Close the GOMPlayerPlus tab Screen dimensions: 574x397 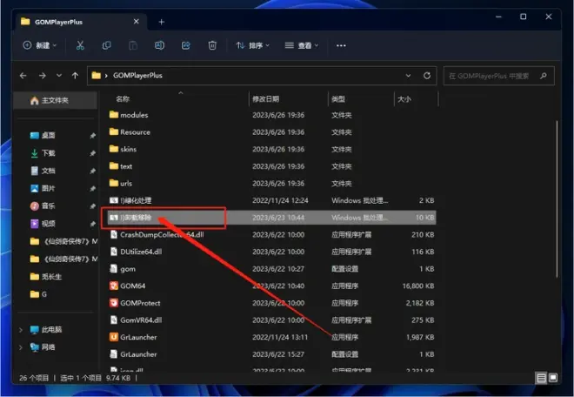(x=137, y=22)
